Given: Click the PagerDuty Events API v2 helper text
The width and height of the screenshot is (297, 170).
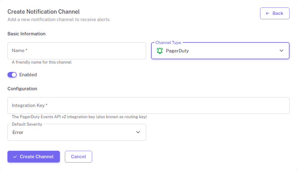Looking at the screenshot, I should (x=79, y=117).
